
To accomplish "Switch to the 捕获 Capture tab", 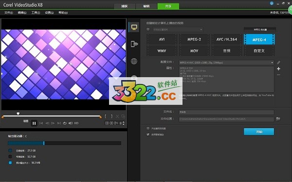I will 125,6.
